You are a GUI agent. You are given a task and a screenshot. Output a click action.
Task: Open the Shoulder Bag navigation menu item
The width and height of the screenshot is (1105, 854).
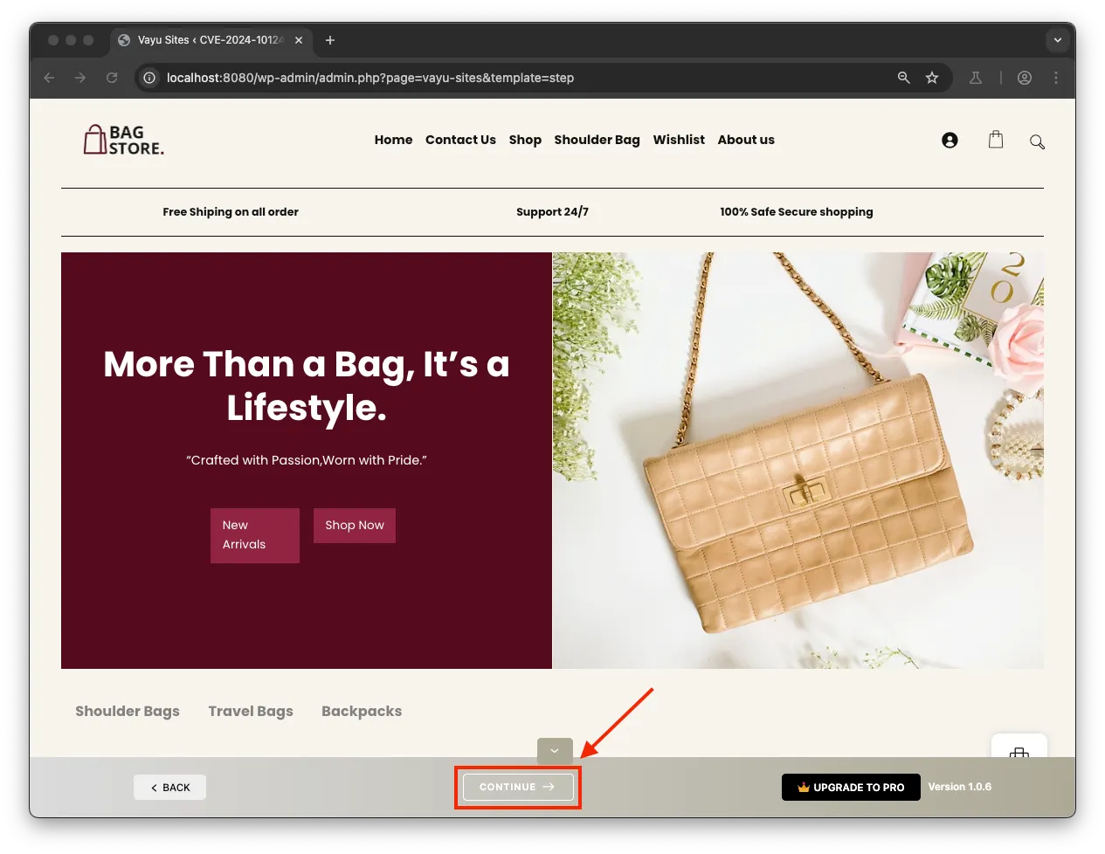coord(597,140)
